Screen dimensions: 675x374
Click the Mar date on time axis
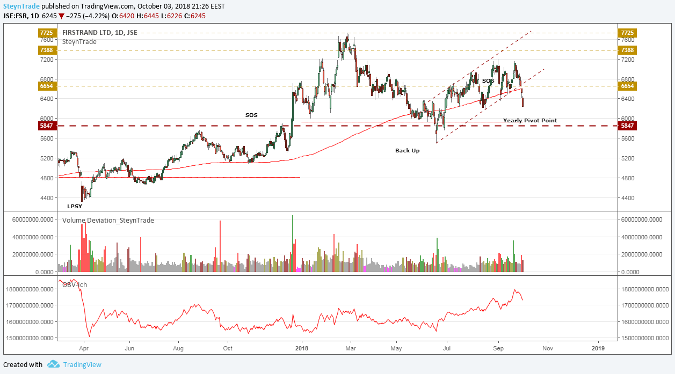click(x=351, y=348)
